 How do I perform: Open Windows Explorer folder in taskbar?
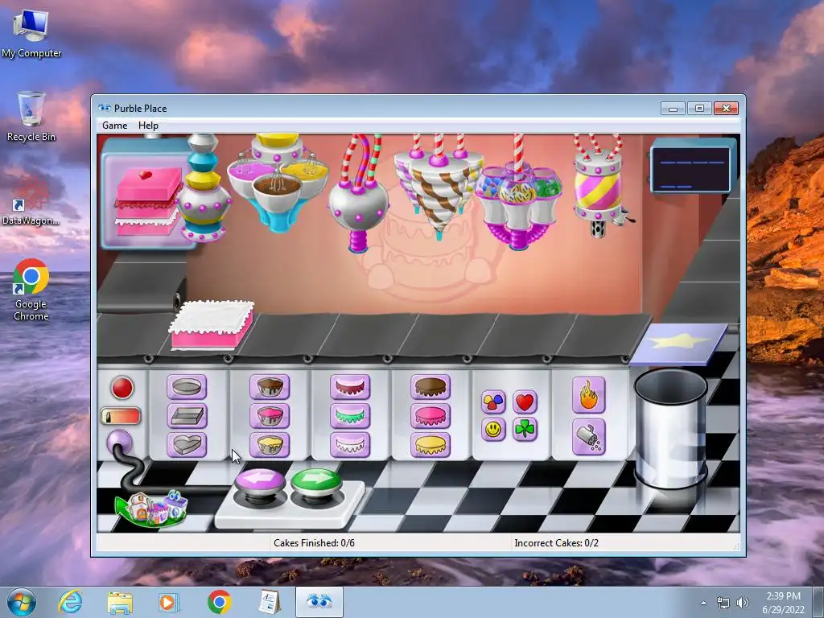coord(120,603)
